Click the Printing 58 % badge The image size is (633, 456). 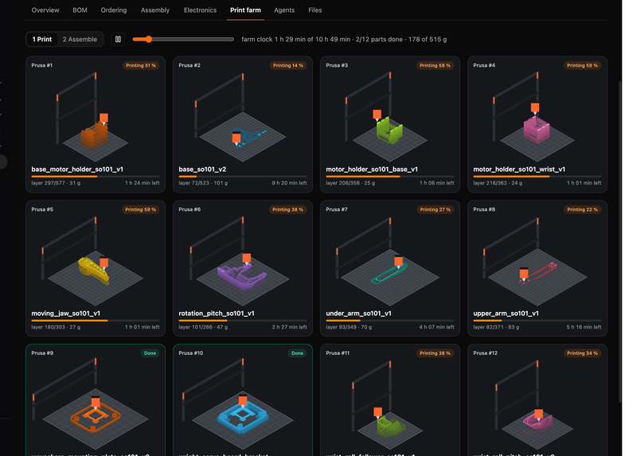click(x=436, y=65)
